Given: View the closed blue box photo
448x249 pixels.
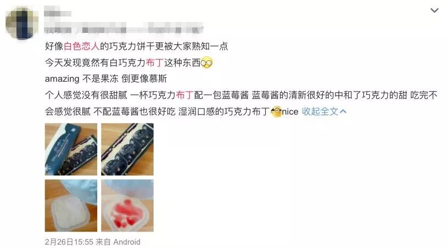Looking at the screenshot, I should click(x=71, y=149).
